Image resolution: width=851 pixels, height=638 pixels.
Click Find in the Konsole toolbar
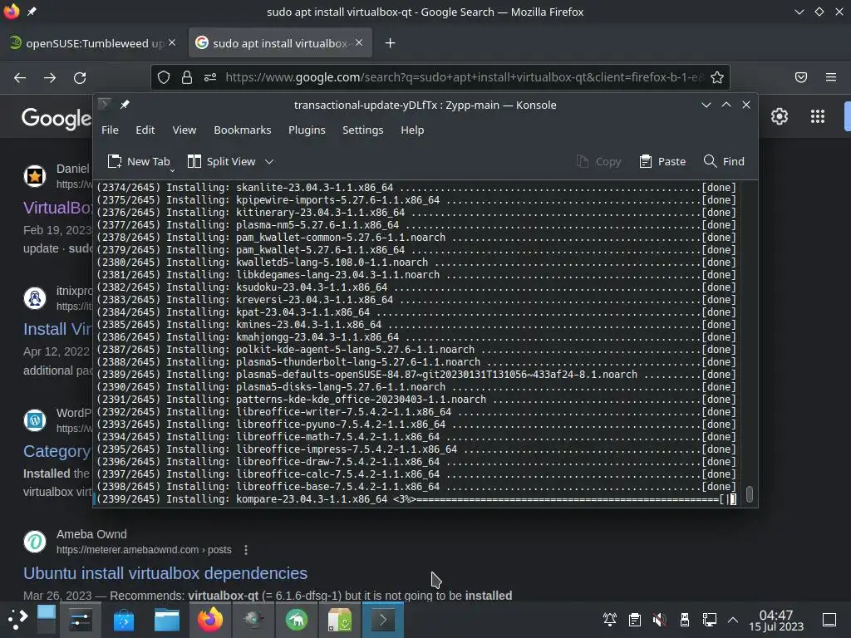[x=724, y=161]
